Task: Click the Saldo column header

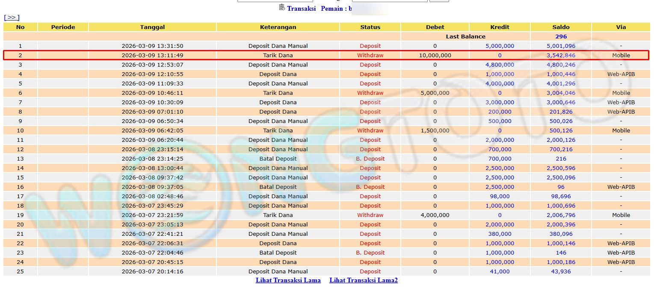Action: (x=561, y=27)
